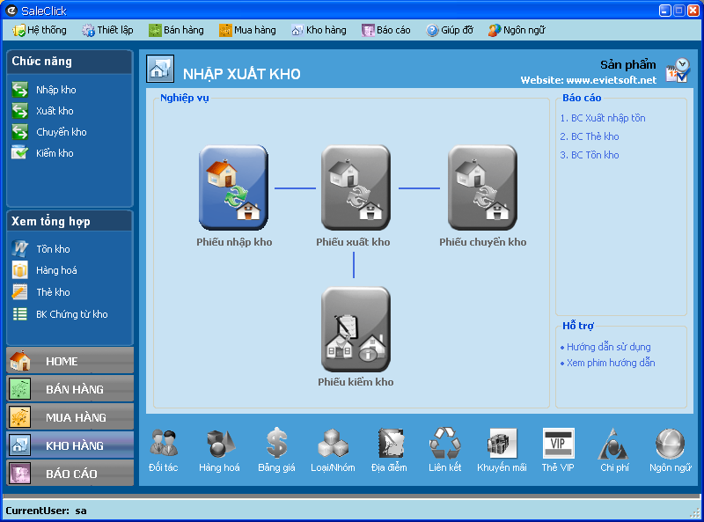The width and height of the screenshot is (704, 522).
Task: Click the Loại/Nhóm cubes icon
Action: pyautogui.click(x=333, y=444)
